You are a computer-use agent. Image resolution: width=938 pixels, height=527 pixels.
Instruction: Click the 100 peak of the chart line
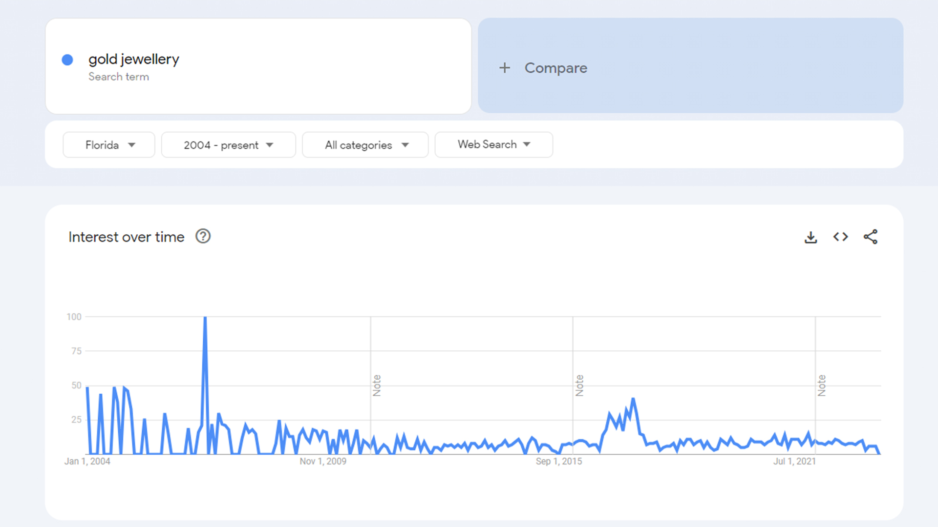(x=205, y=318)
